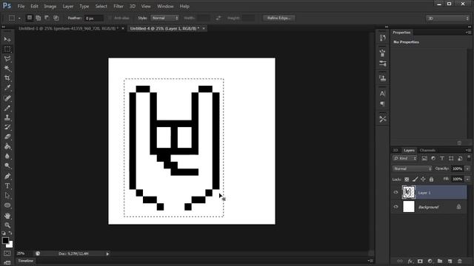Click the black foreground color swatch
The image size is (474, 266).
point(5,240)
